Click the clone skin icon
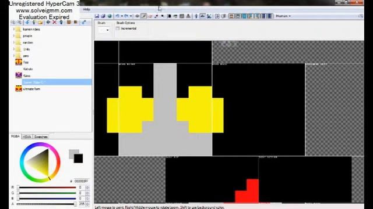Viewport: 373px width, 209px height. click(x=61, y=22)
